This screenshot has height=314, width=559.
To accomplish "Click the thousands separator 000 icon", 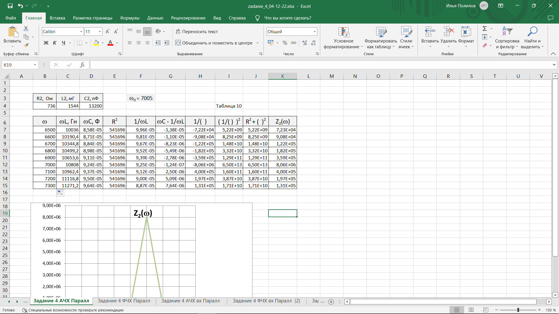I will pos(293,43).
